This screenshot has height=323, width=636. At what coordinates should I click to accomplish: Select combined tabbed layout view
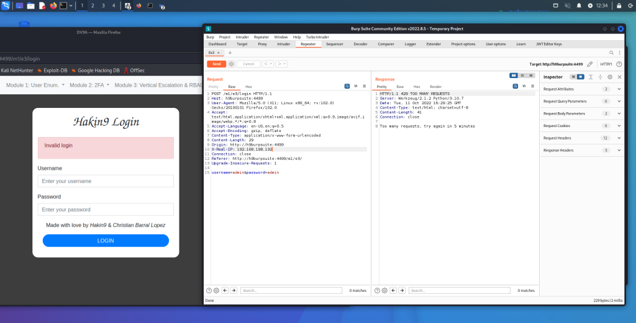pyautogui.click(x=531, y=76)
